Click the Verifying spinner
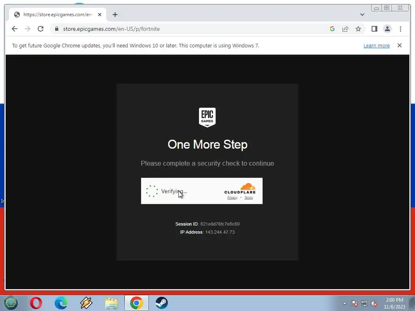The image size is (415, 311). (152, 191)
